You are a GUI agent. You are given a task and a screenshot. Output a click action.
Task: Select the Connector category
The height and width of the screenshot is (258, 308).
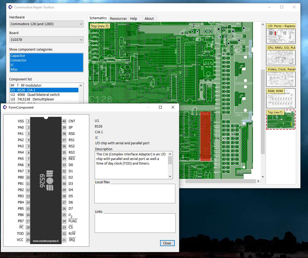pyautogui.click(x=46, y=60)
